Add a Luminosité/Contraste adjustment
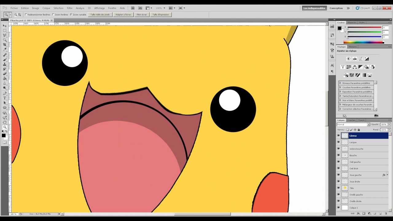 [349, 59]
